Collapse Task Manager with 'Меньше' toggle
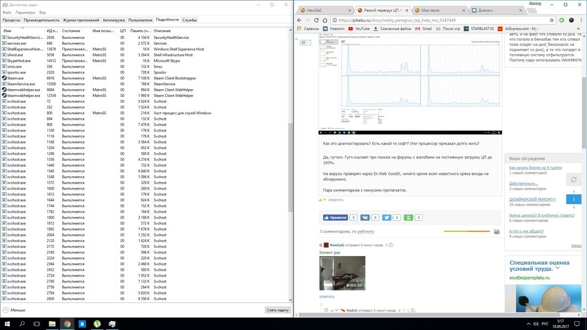Screen dimensions: 587x330 click(14, 309)
